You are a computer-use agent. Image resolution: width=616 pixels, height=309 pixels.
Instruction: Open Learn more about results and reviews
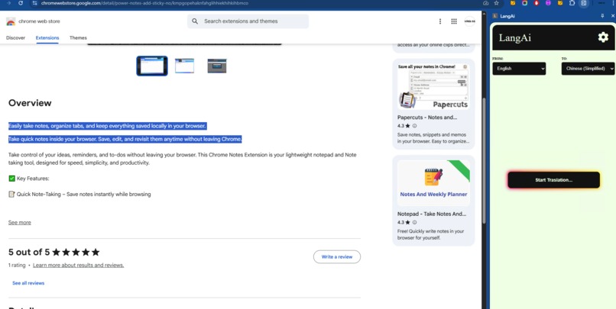pos(78,265)
